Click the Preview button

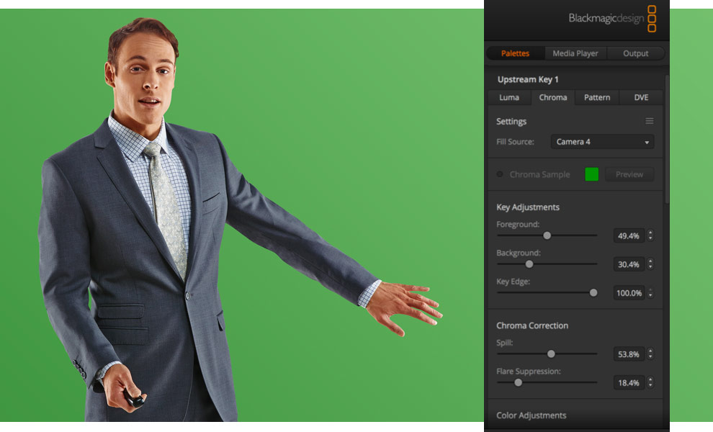(x=629, y=174)
